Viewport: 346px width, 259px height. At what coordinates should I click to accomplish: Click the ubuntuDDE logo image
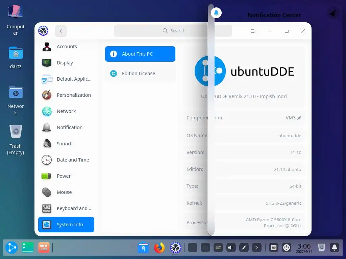coord(245,71)
